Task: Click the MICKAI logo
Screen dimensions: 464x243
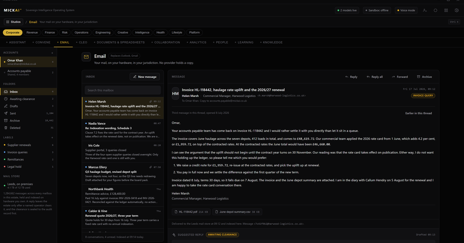Action: coord(13,10)
